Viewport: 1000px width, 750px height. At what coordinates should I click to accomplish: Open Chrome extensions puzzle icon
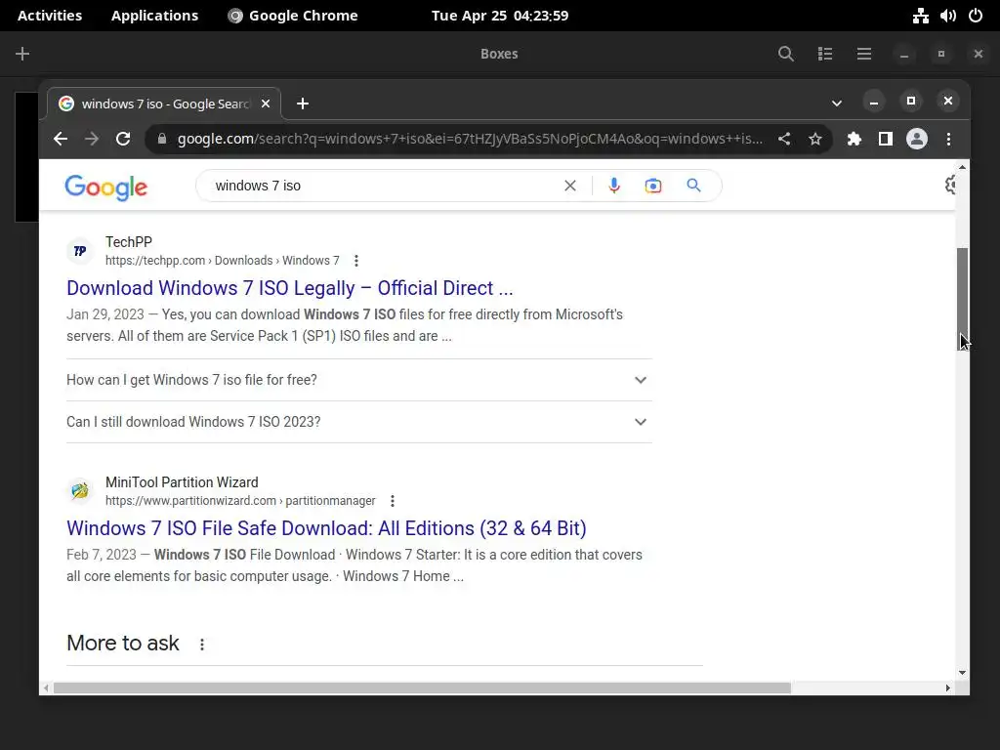click(854, 139)
